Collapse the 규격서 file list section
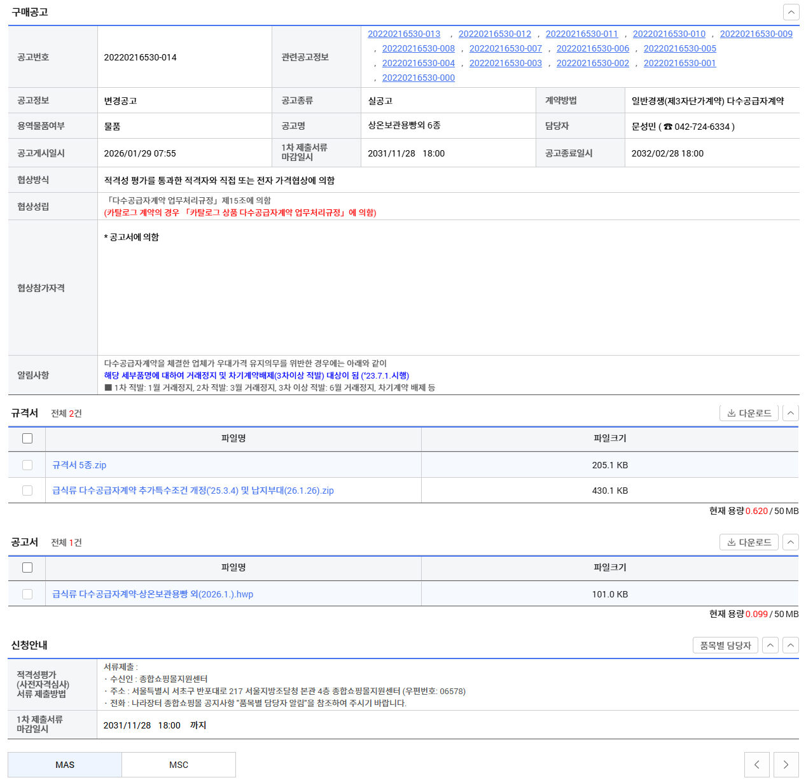Image resolution: width=806 pixels, height=780 pixels. point(790,413)
